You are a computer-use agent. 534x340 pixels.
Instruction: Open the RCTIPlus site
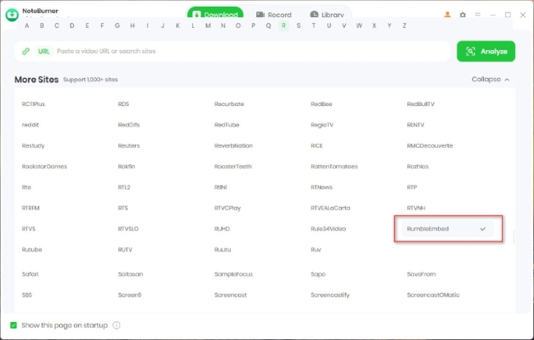[34, 104]
